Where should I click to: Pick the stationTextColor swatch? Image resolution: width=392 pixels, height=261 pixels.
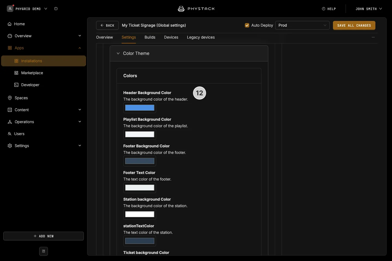[x=140, y=241]
